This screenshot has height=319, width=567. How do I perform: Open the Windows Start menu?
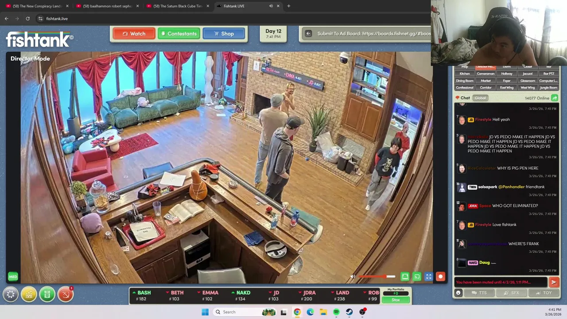[x=205, y=312]
